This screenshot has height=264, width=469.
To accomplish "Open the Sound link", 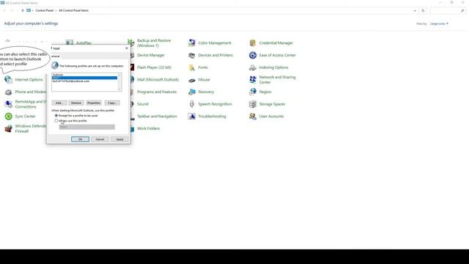I will [x=143, y=104].
